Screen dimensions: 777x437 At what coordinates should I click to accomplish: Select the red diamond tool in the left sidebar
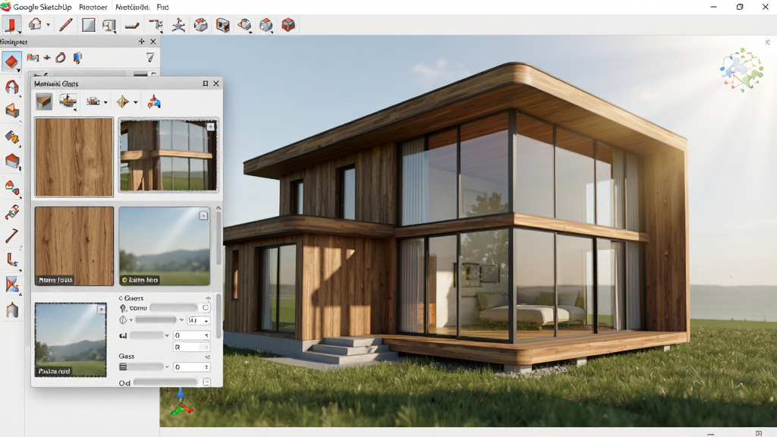(x=11, y=61)
